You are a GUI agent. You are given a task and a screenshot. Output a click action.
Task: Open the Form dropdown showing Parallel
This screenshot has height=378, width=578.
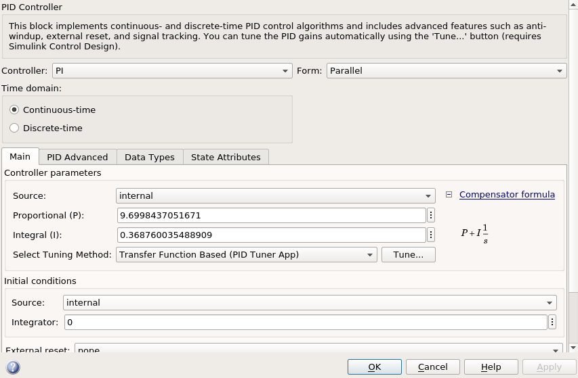coord(447,70)
